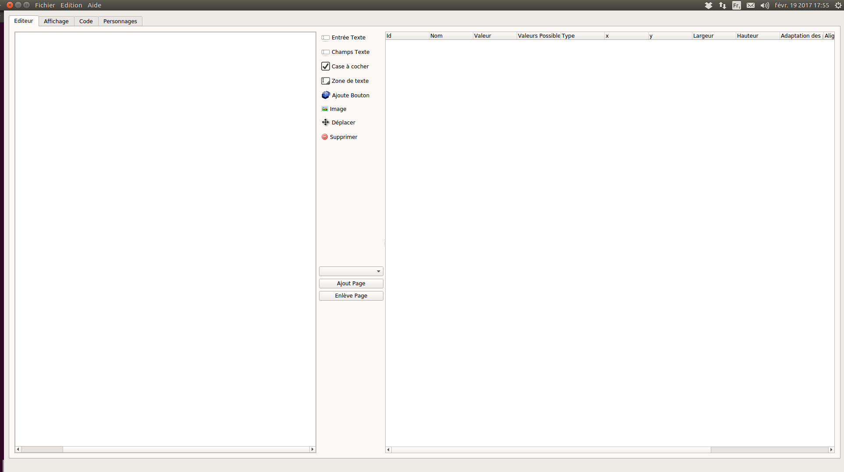This screenshot has height=472, width=844.
Task: Click the Supprimer label
Action: 344,137
